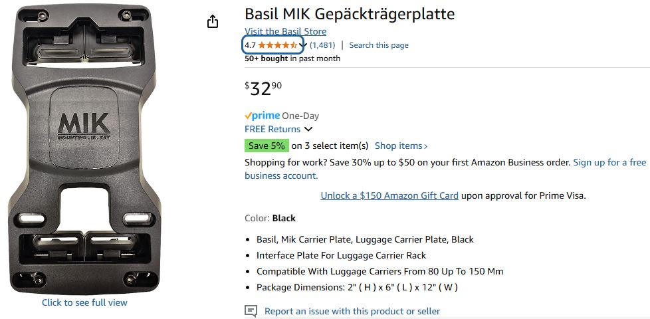Viewport: 650px width, 319px height.
Task: Click the 4.7 rating number
Action: pos(250,45)
